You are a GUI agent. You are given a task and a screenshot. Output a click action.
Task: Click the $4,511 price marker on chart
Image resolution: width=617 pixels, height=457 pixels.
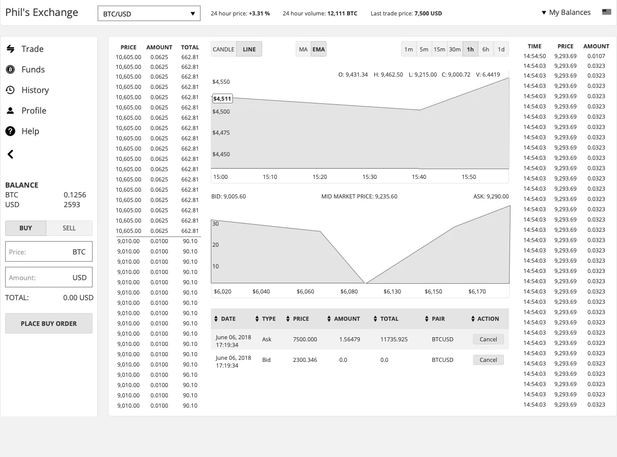click(x=222, y=99)
